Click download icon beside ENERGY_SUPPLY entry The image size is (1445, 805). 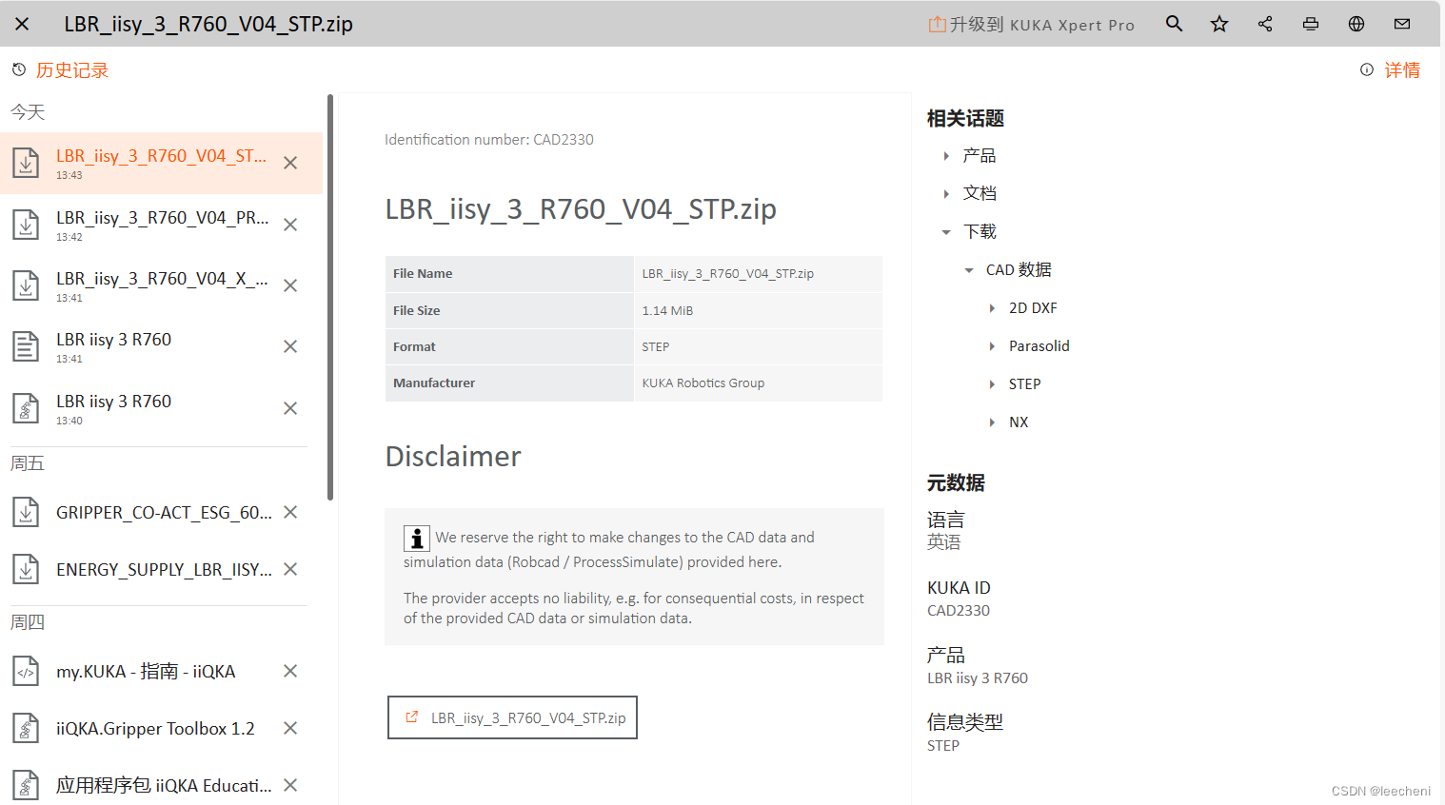[x=26, y=569]
